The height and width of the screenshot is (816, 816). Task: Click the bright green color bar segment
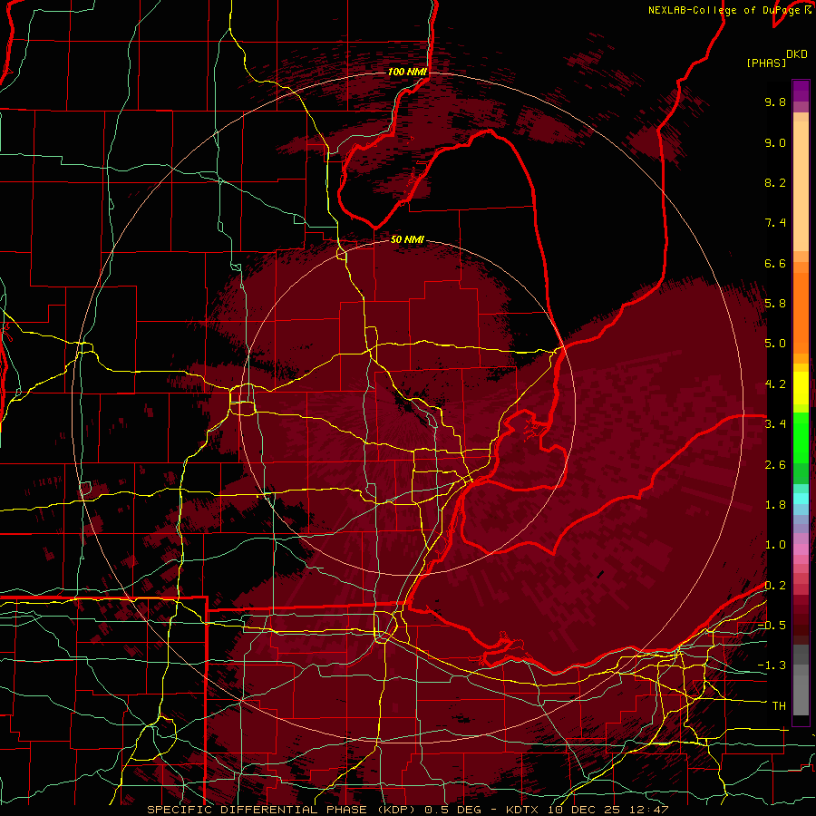[x=801, y=437]
